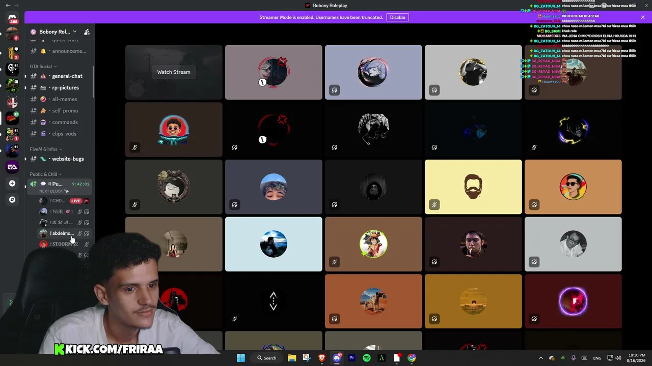This screenshot has width=652, height=366.
Task: Click the taskbar Search box
Action: pyautogui.click(x=266, y=358)
